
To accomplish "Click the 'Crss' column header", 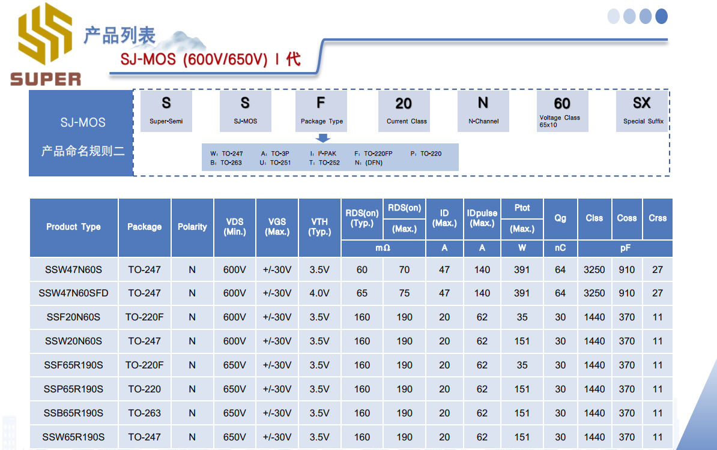I will click(x=658, y=218).
